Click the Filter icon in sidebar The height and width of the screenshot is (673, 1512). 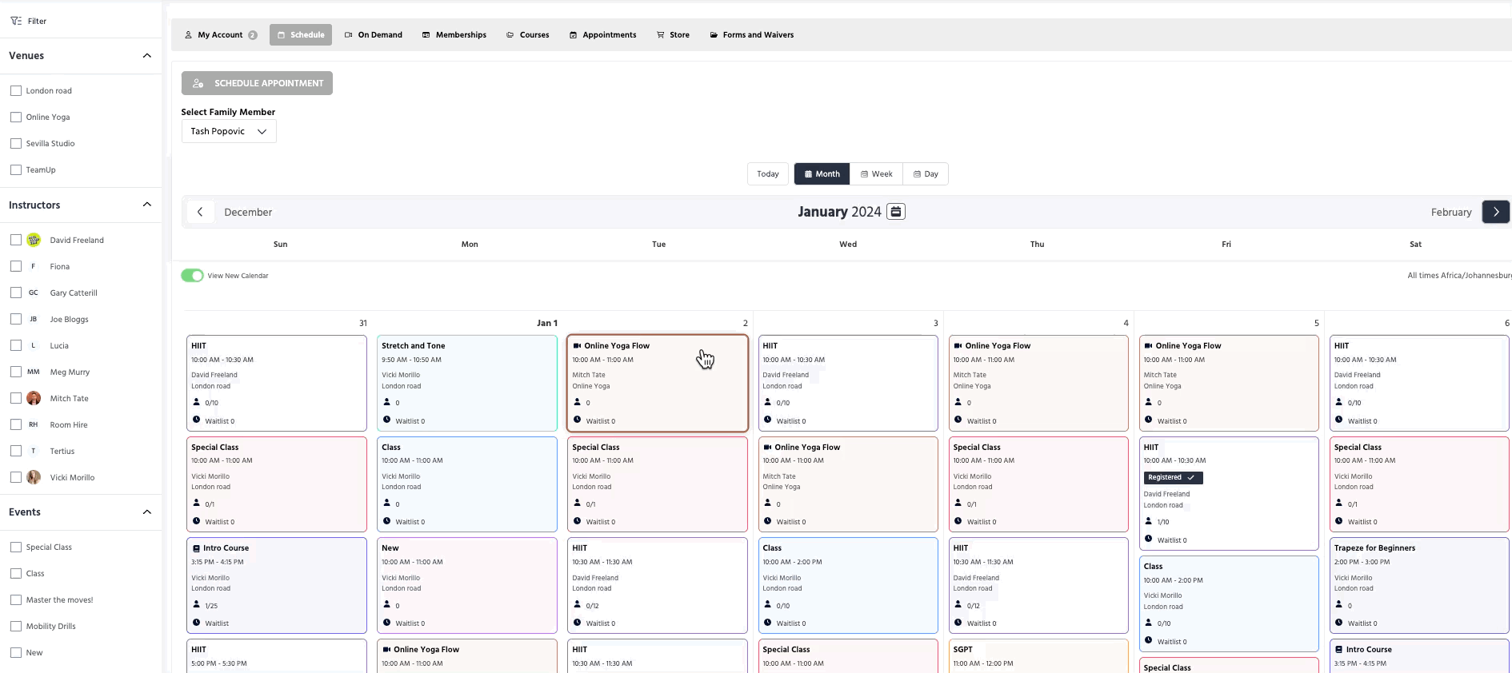pos(16,21)
